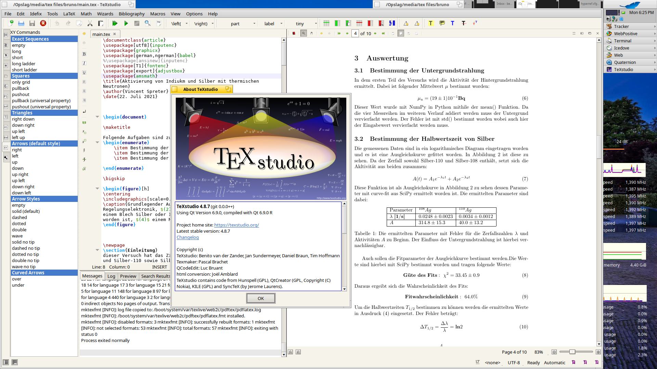Image resolution: width=657 pixels, height=369 pixels.
Task: Click the add table row icon
Action: [x=326, y=24]
